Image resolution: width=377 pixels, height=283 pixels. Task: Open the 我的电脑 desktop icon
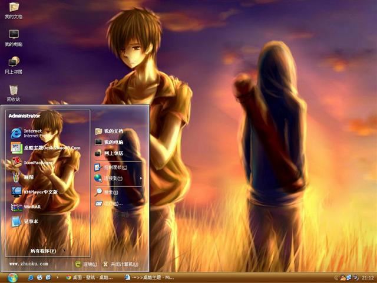14,38
